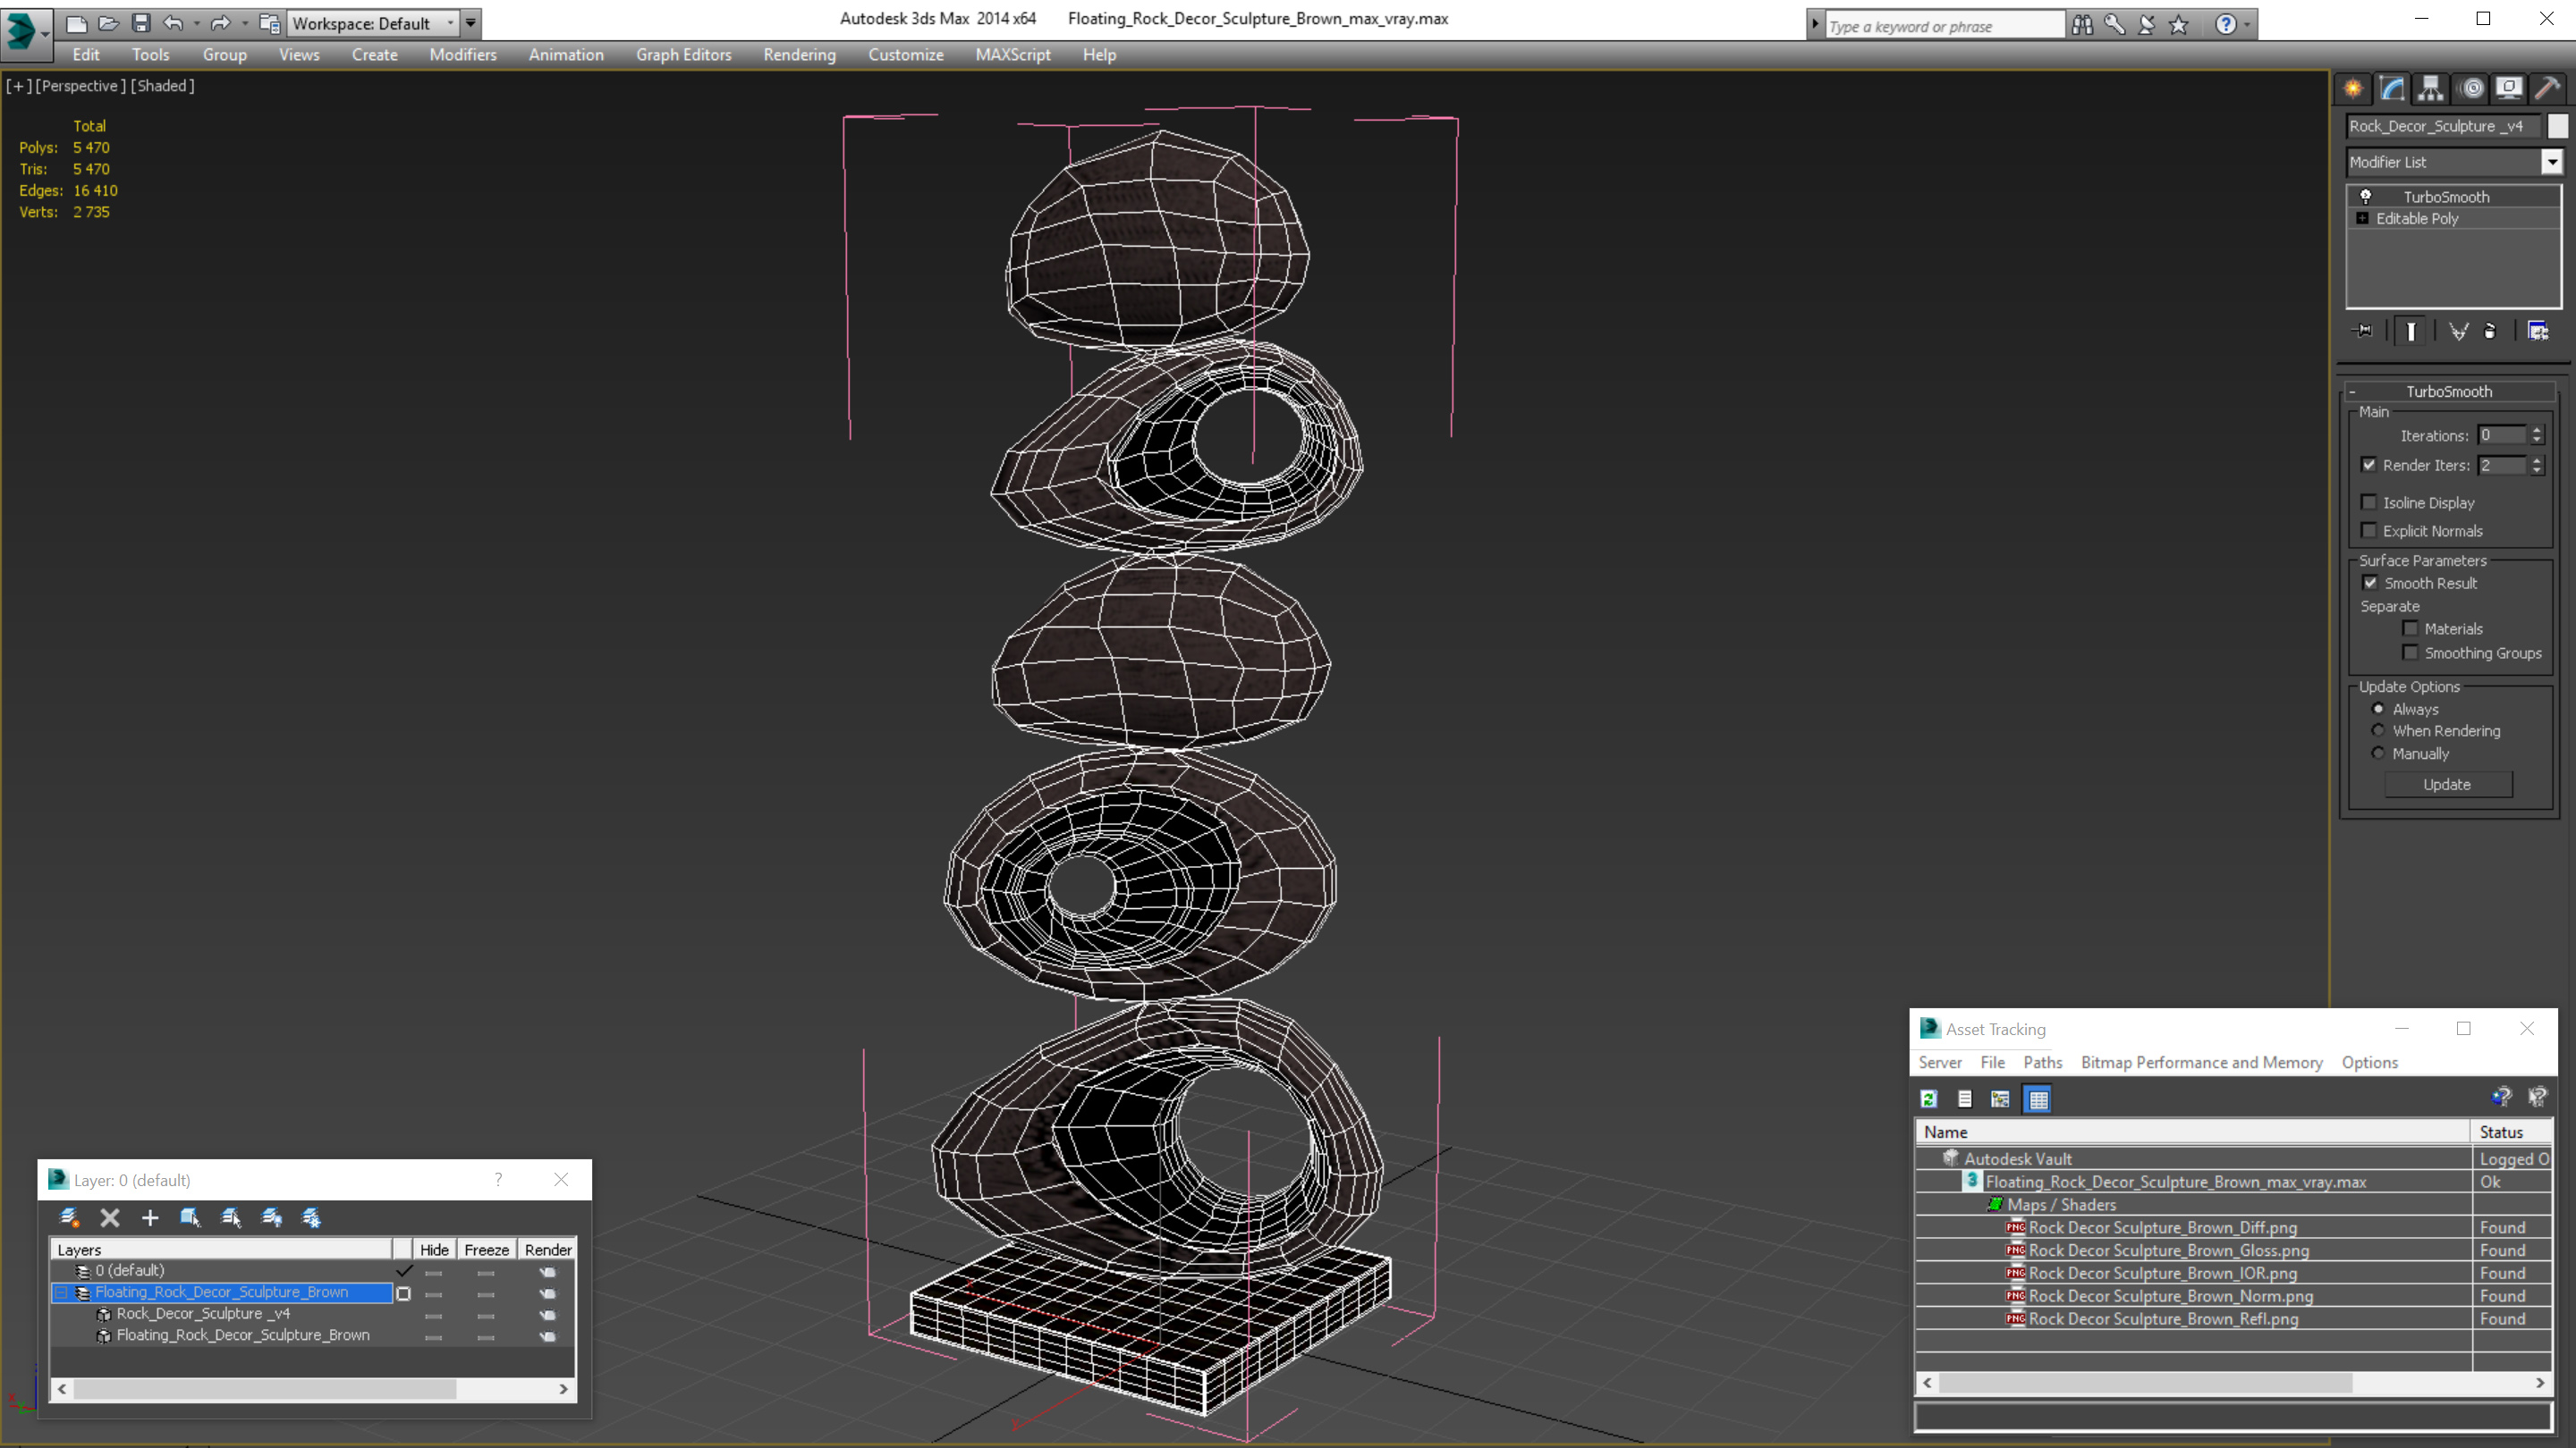Open Paths menu in Asset Tracking
This screenshot has width=2576, height=1448.
tap(2042, 1062)
